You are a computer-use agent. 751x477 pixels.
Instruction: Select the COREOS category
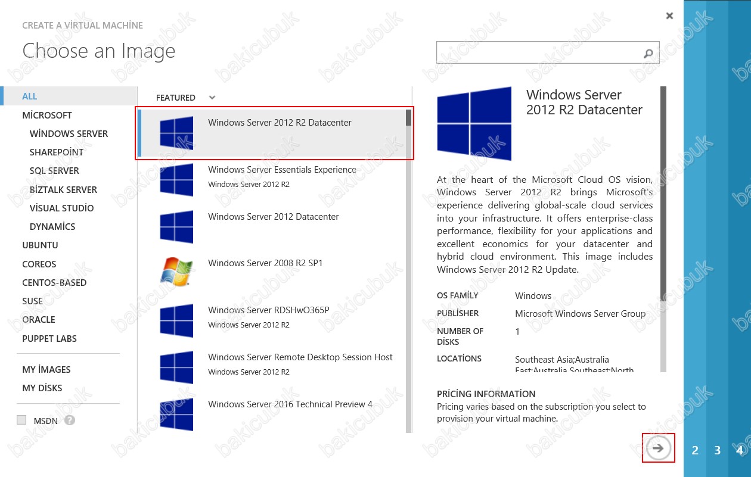click(x=39, y=264)
